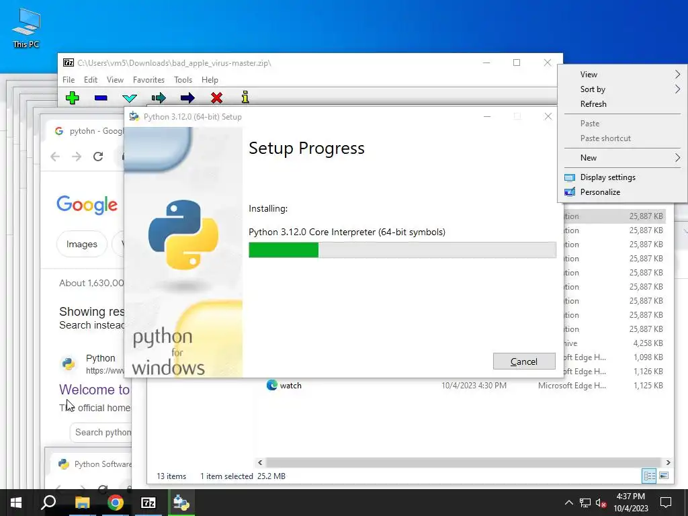
Task: Switch to 7-Zip in the taskbar
Action: click(x=148, y=503)
